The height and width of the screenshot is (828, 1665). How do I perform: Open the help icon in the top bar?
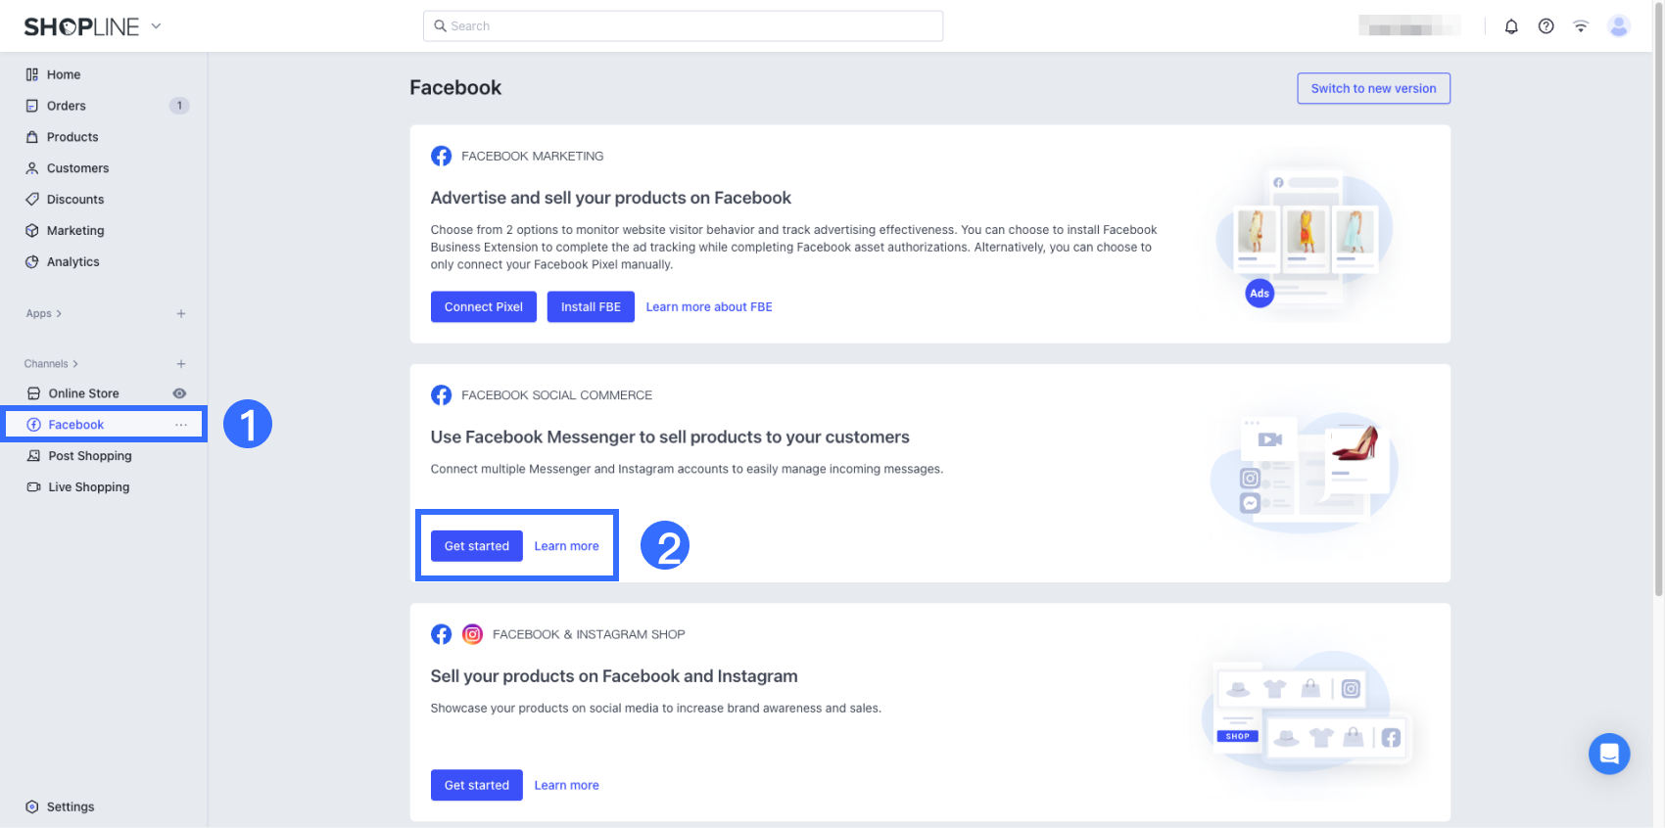(1546, 25)
